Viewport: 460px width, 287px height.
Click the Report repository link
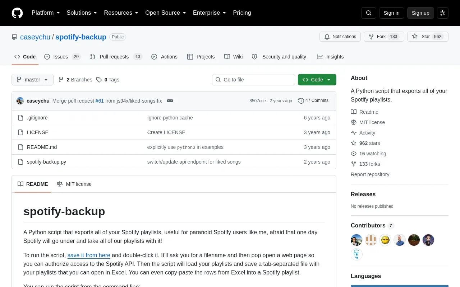370,174
